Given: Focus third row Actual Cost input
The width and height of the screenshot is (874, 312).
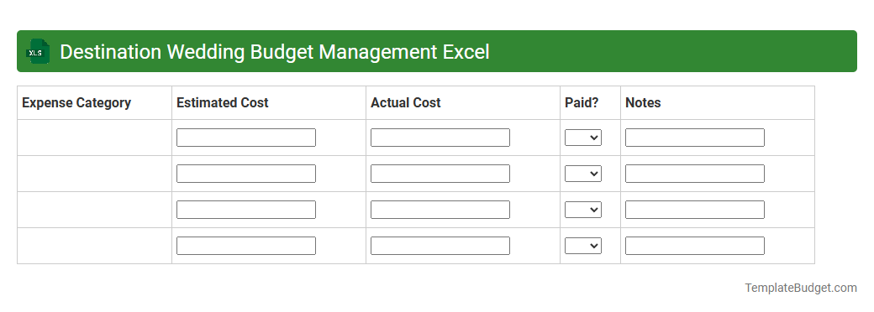Looking at the screenshot, I should point(440,210).
